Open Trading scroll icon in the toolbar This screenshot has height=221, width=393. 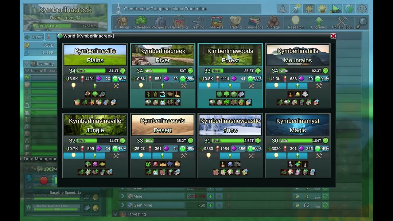[235, 22]
